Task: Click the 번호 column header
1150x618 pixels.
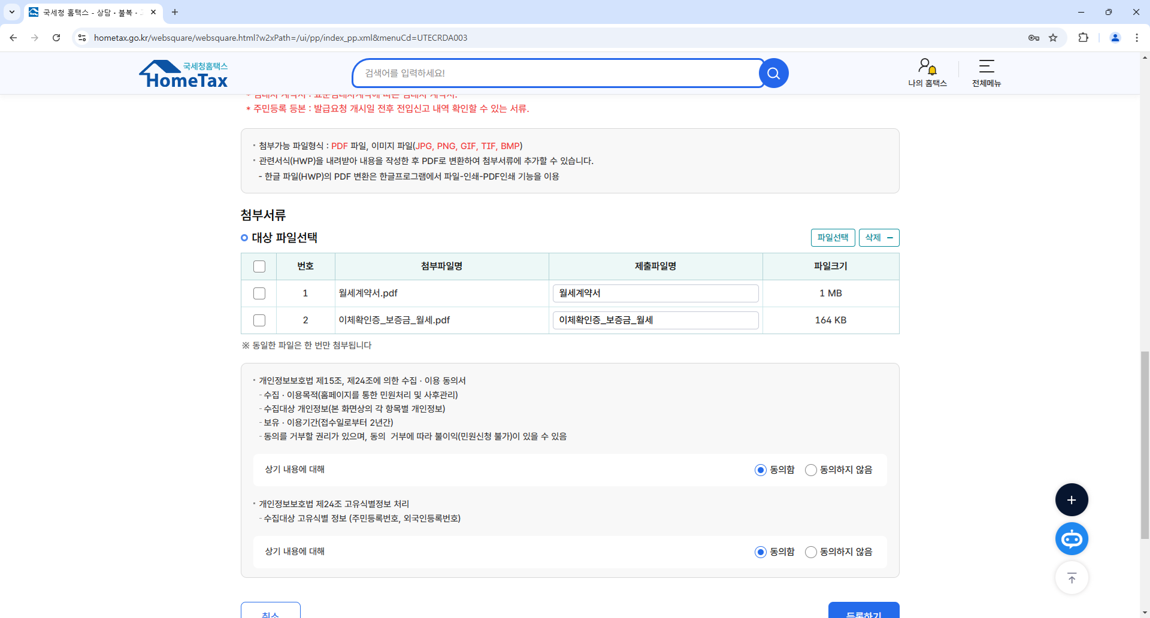Action: [x=305, y=266]
